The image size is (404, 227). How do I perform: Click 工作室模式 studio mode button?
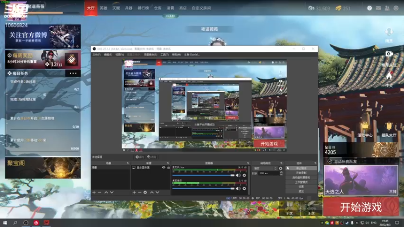point(301,182)
